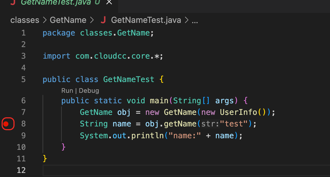Image resolution: width=330 pixels, height=177 pixels.
Task: Click the main method name on line 6
Action: pos(159,101)
